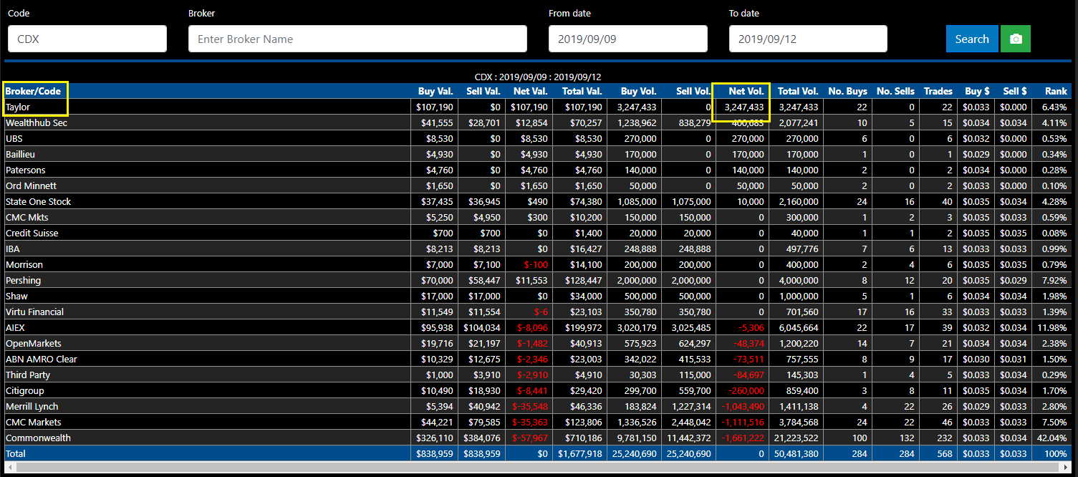Select the Pershing broker name
This screenshot has width=1078, height=477.
[x=23, y=280]
